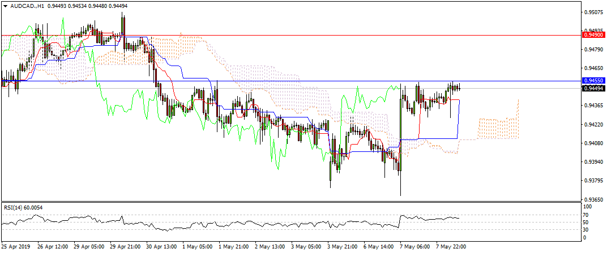Click the 0.94790 price scale value
Viewport: 607px width, 253px height.
pos(595,50)
